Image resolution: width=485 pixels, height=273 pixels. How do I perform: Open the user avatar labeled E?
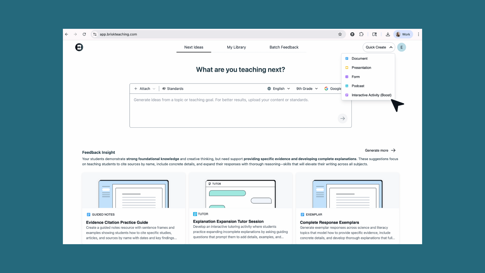point(401,47)
